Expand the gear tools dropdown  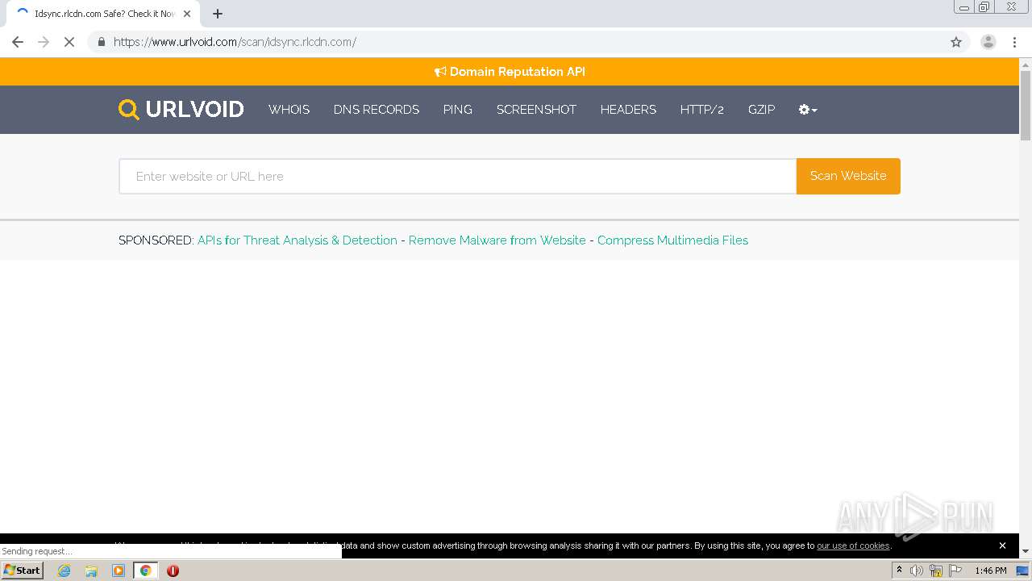pos(808,110)
